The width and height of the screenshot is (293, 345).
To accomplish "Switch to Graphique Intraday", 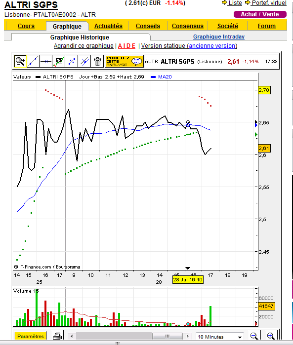I will pos(219,37).
